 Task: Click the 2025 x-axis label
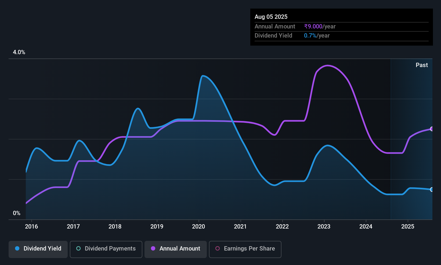pos(408,227)
